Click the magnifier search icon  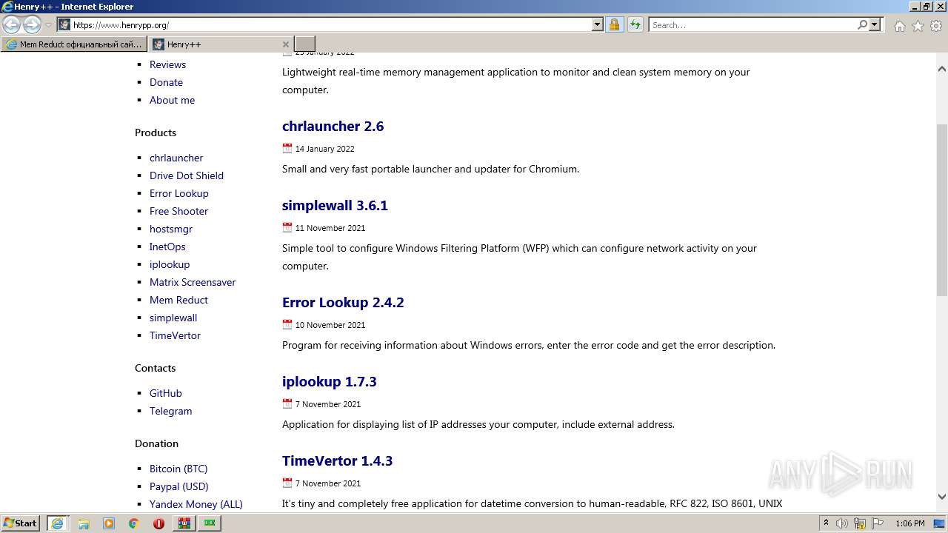(x=862, y=24)
